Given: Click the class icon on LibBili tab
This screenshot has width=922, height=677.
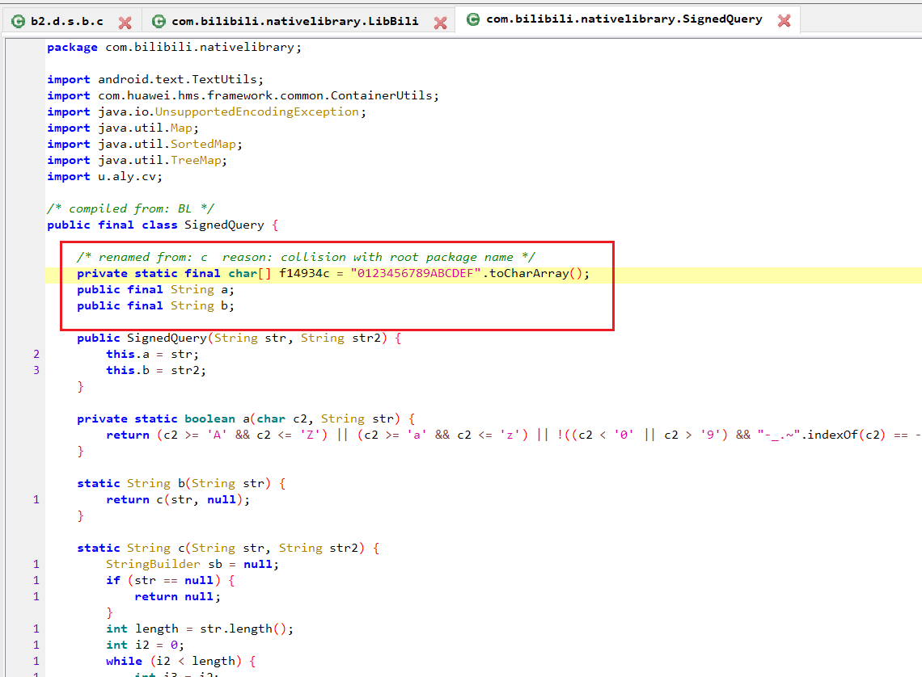Looking at the screenshot, I should pos(159,22).
